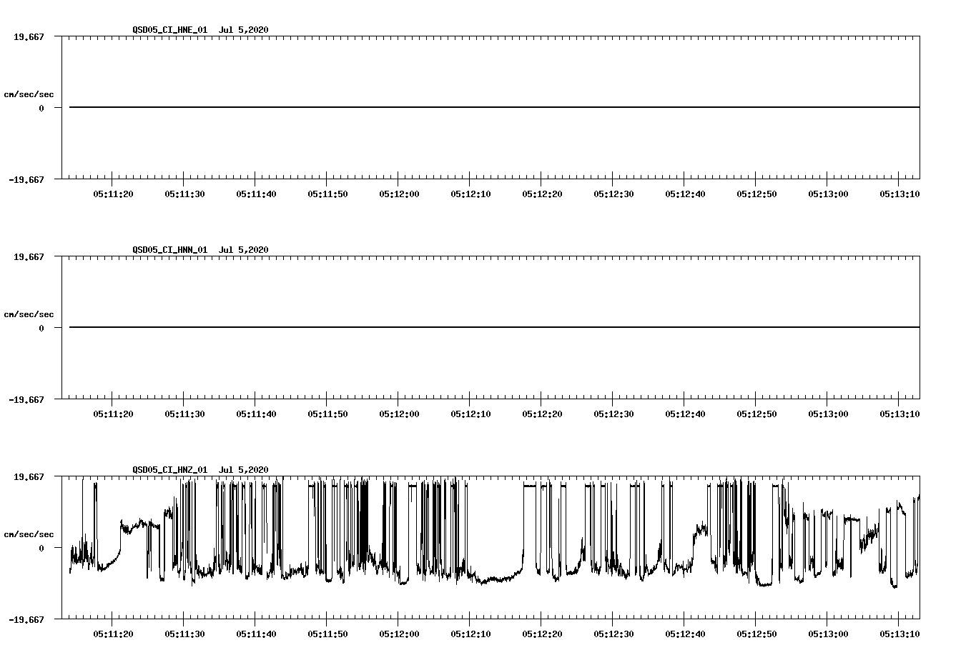This screenshot has height=660, width=971.
Task: Click the HNN plot's 05:13:00 time label
Action: tap(828, 414)
